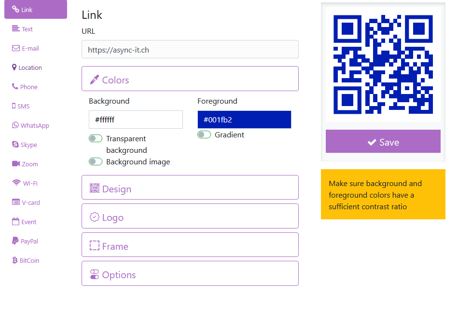Click the Save button
472x309 pixels.
383,141
